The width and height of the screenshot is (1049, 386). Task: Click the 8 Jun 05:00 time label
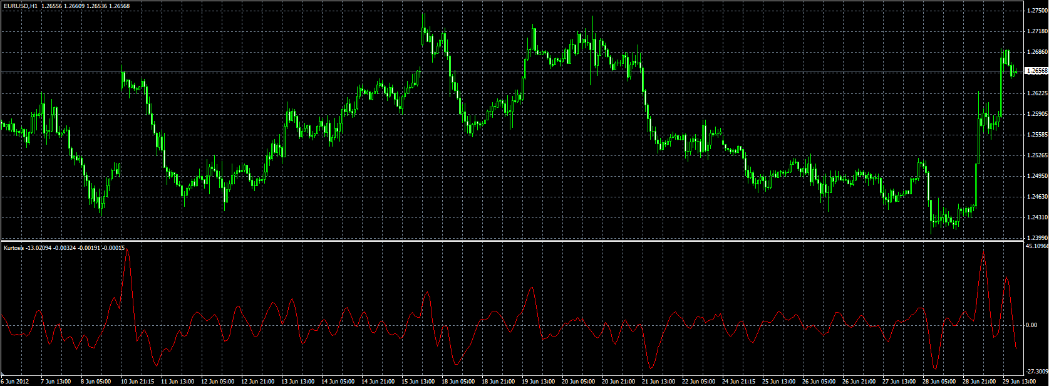tap(96, 381)
